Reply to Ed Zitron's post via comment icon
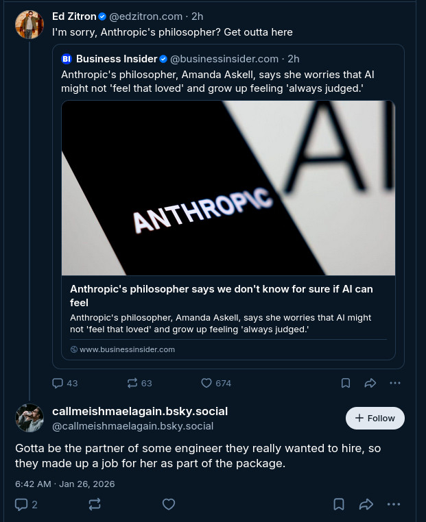Screen dimensions: 426x522 tap(58, 383)
